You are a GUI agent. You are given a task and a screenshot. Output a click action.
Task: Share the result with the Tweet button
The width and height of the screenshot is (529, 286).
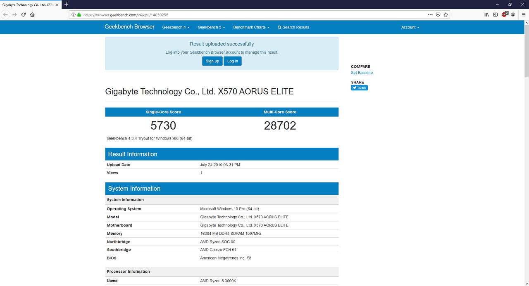pyautogui.click(x=359, y=87)
